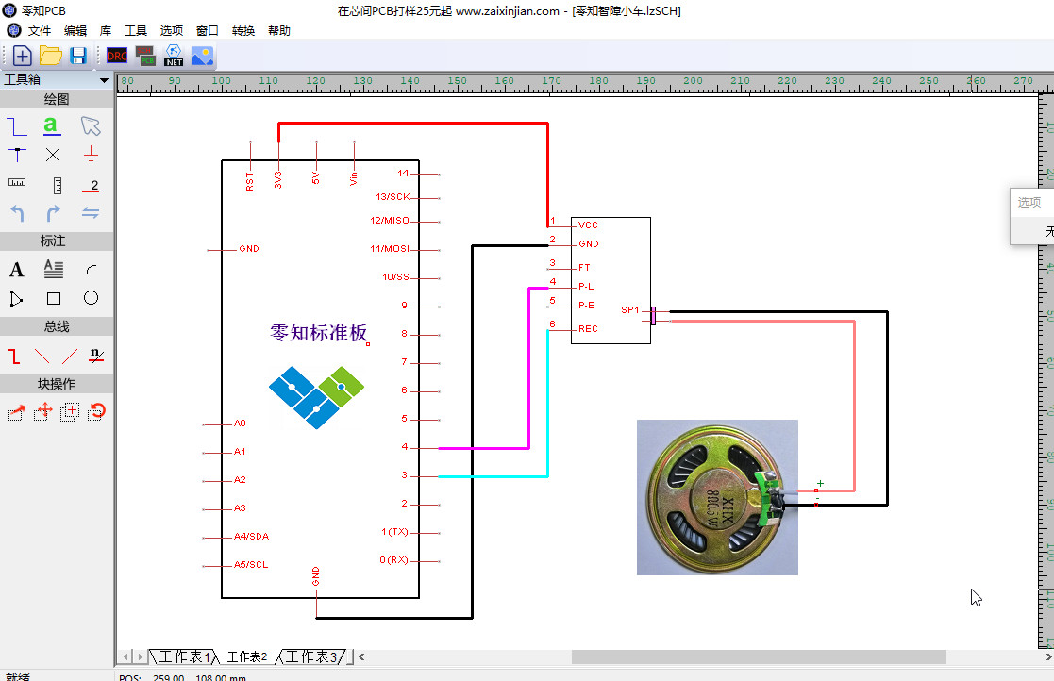
Task: Select the backslash bus entry tool
Action: (x=42, y=356)
